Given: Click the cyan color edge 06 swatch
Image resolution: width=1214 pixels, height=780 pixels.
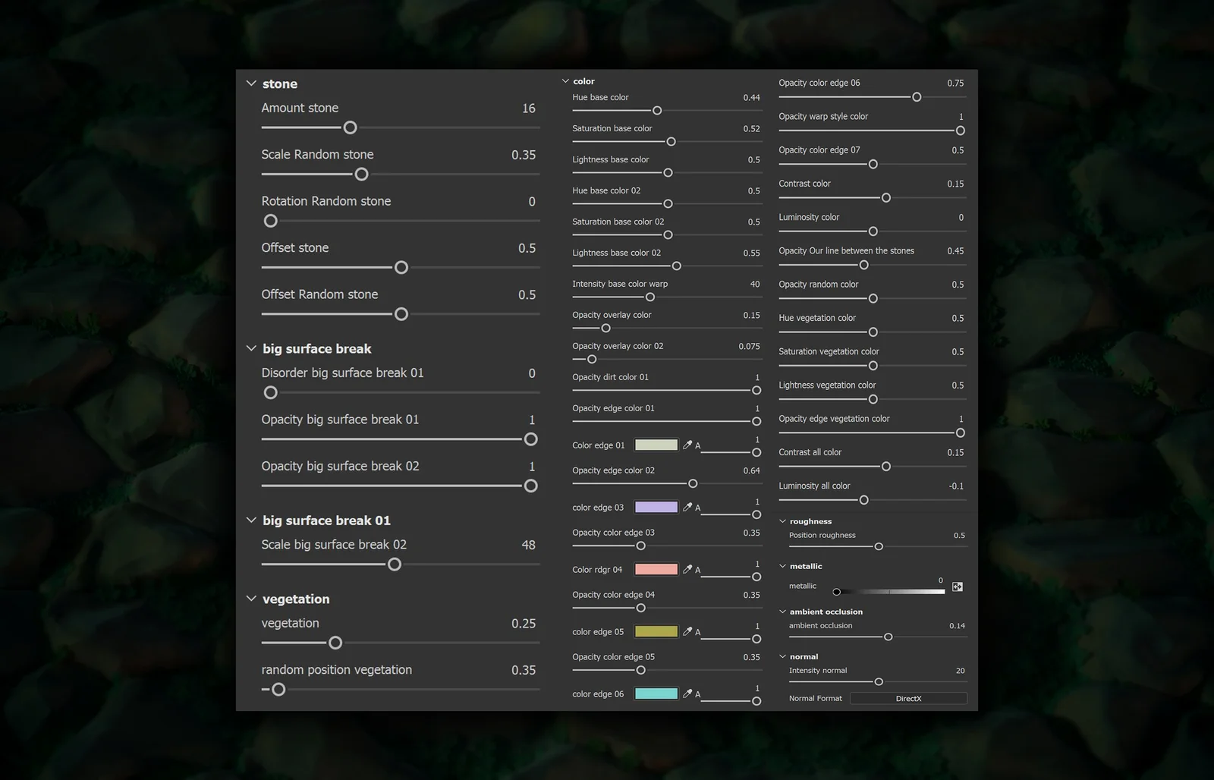Looking at the screenshot, I should click(x=656, y=694).
